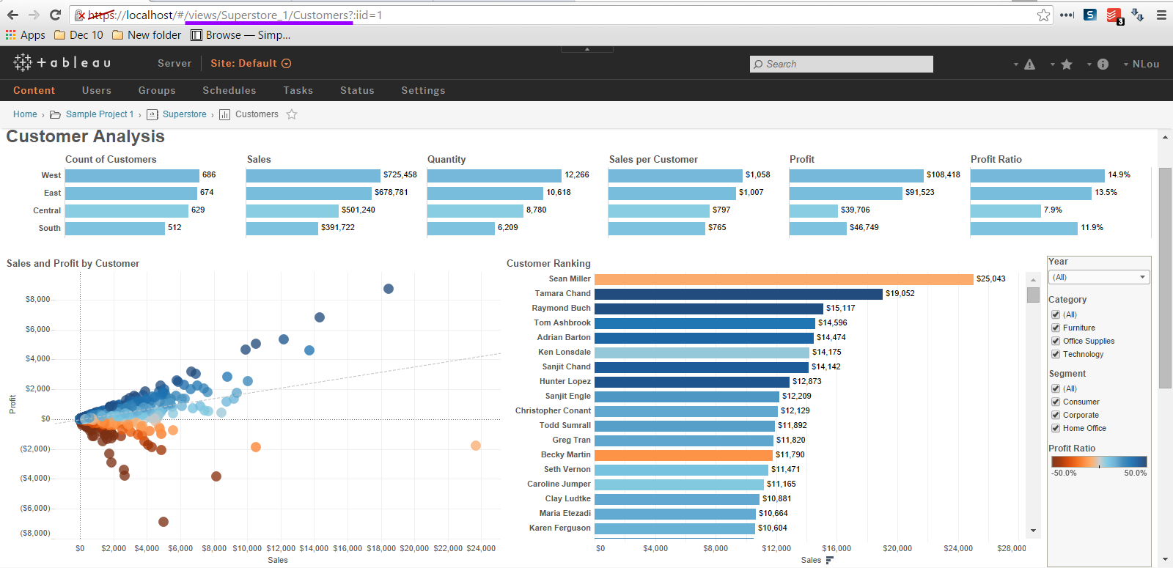Click the Superstore workbook icon
The image size is (1173, 568).
(x=152, y=114)
